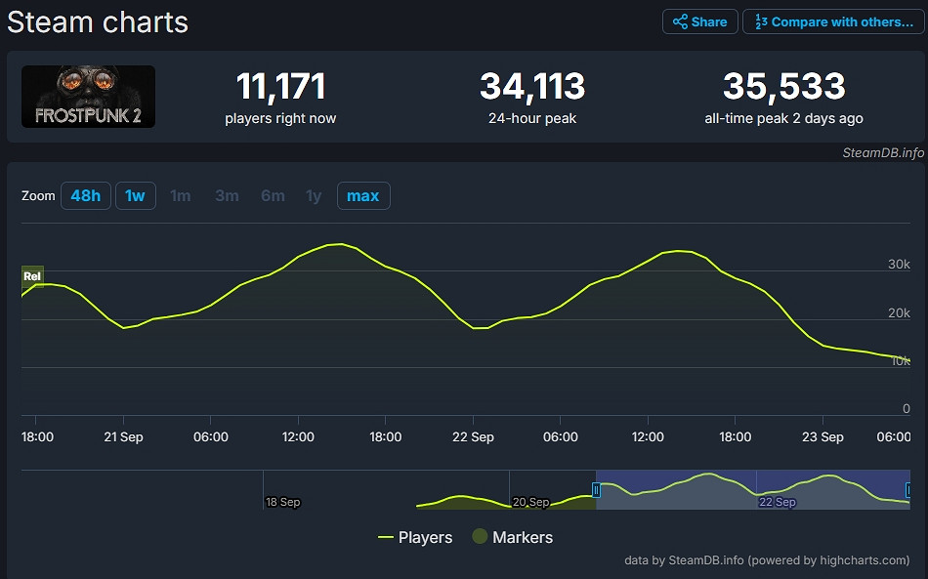928x579 pixels.
Task: Set zoom range to 6m
Action: coord(273,196)
